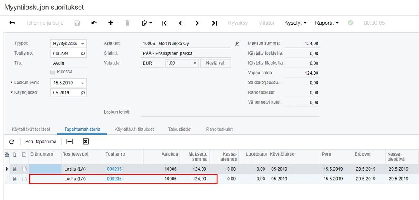Screen dimensions: 419x200
Task: Go to the first record
Action: (164, 23)
